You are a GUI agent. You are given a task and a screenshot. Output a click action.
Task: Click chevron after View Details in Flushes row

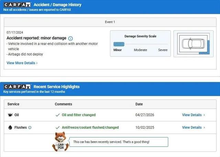[204, 127]
